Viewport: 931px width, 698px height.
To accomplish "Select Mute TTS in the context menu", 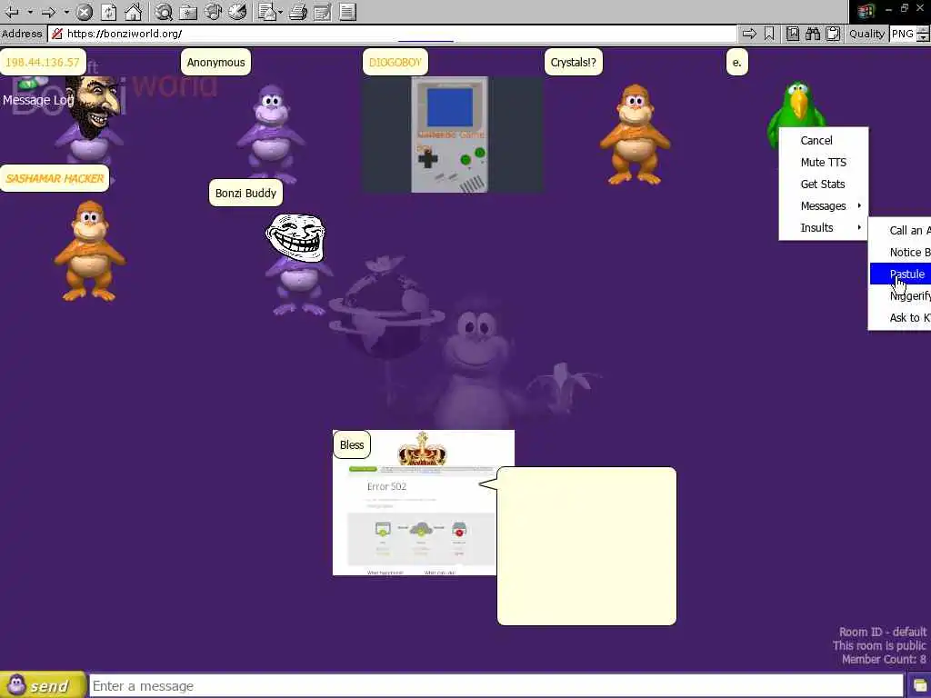I will [x=824, y=163].
